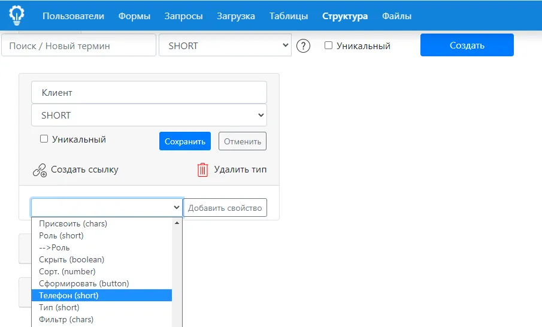542x327 pixels.
Task: Select highlighted Телефон (short) option
Action: coord(102,295)
